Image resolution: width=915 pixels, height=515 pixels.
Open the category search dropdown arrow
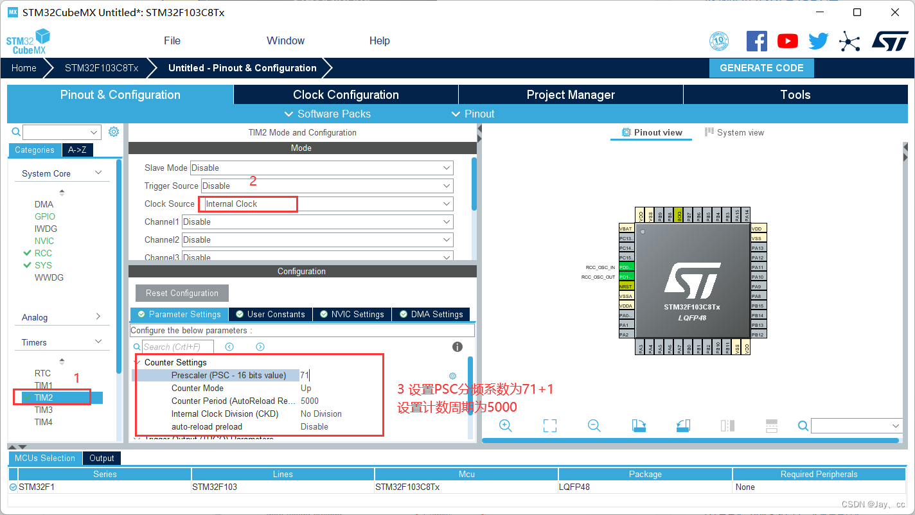tap(94, 132)
